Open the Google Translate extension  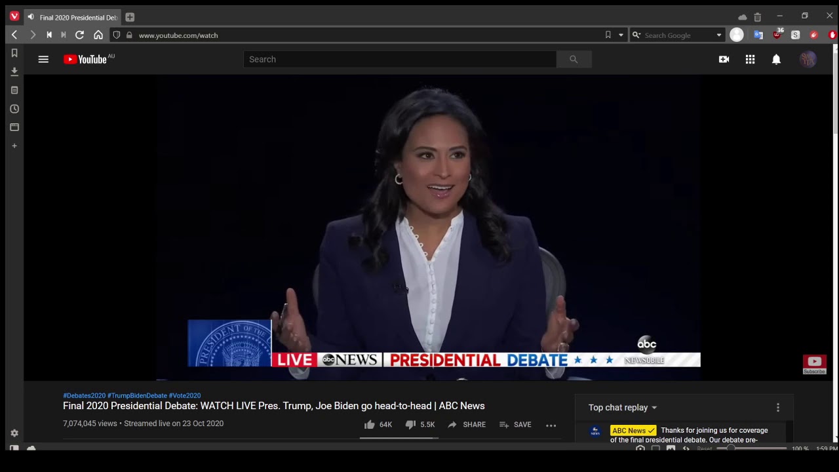point(758,35)
